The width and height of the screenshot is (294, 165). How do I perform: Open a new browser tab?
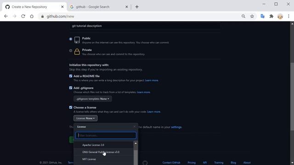137,7
